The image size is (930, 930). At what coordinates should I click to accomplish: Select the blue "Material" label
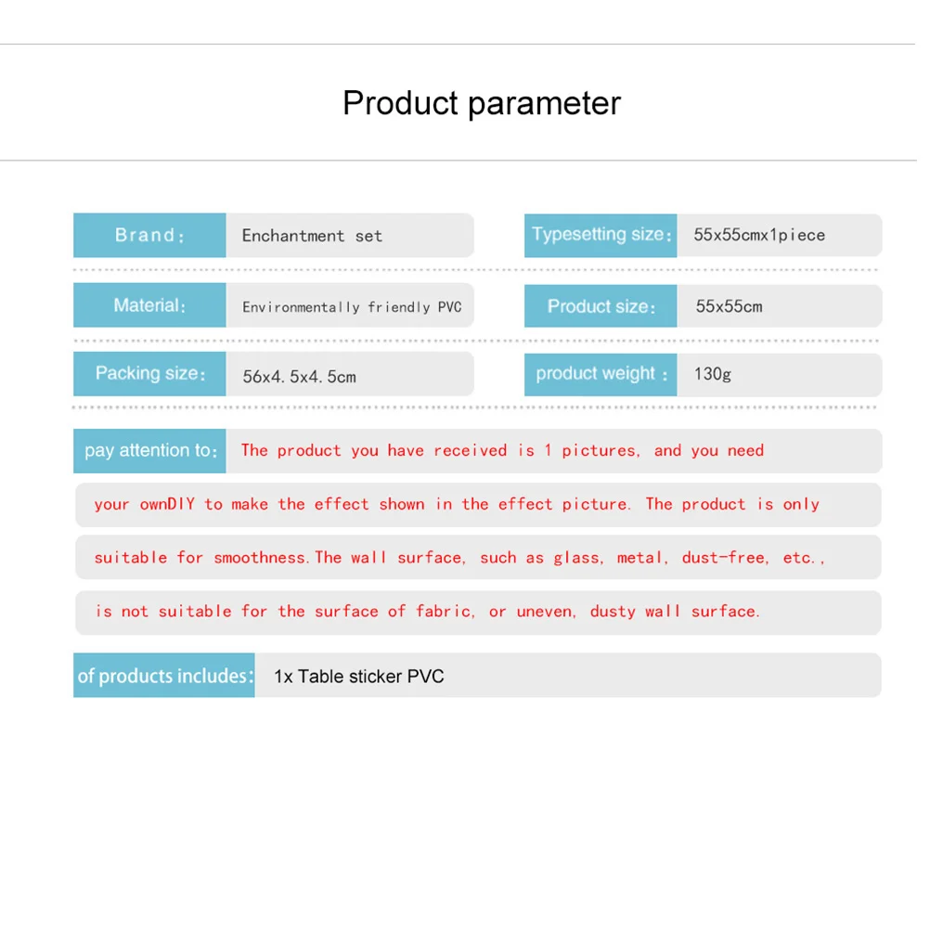149,305
